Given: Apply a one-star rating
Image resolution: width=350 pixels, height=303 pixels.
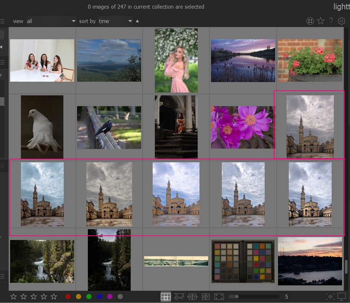Looking at the screenshot, I should pos(13,297).
